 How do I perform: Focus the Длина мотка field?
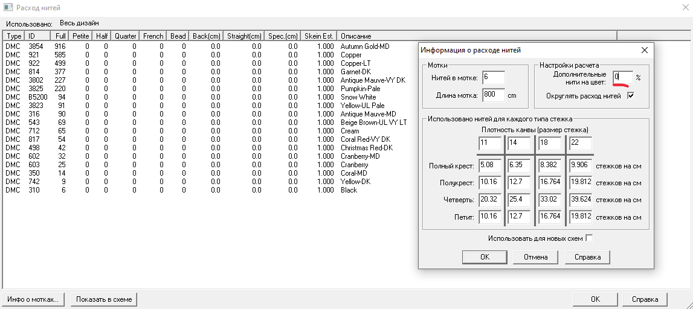[x=494, y=95]
